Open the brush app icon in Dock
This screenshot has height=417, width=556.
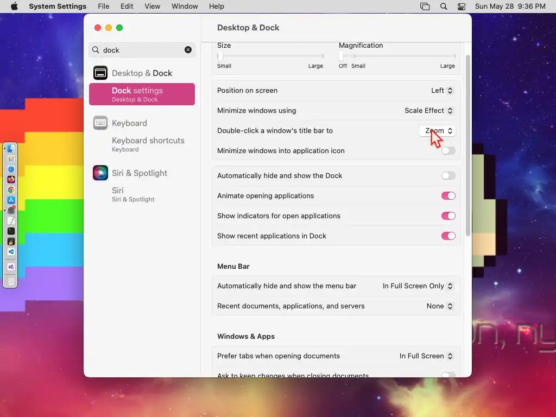11,242
